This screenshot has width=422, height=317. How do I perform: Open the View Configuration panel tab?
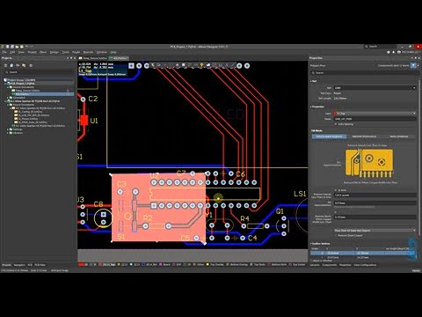365,265
